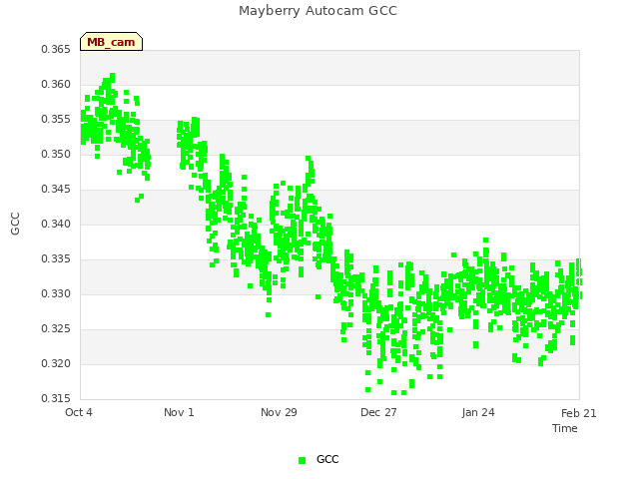Click the 0.315 y-axis value
Screen dimensions: 639x479
point(56,398)
